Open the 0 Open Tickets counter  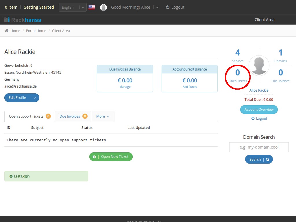(238, 76)
